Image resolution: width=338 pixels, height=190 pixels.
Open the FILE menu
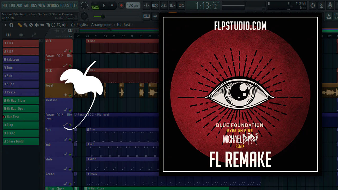[5, 5]
